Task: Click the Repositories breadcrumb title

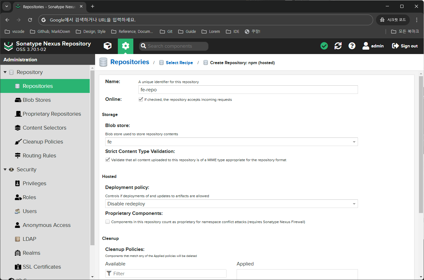Action: pyautogui.click(x=130, y=62)
